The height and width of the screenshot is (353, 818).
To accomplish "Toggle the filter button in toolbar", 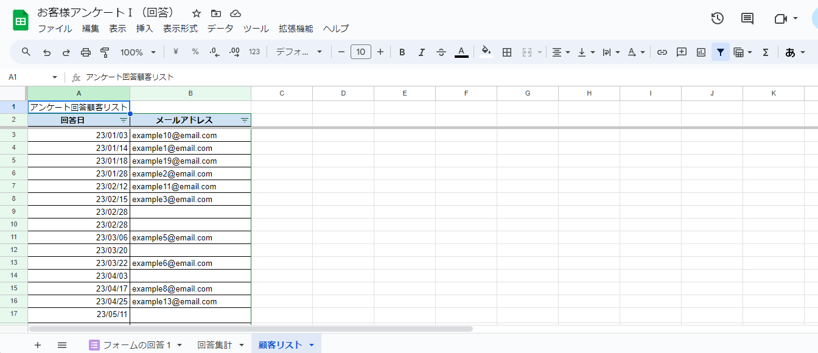I will 721,52.
